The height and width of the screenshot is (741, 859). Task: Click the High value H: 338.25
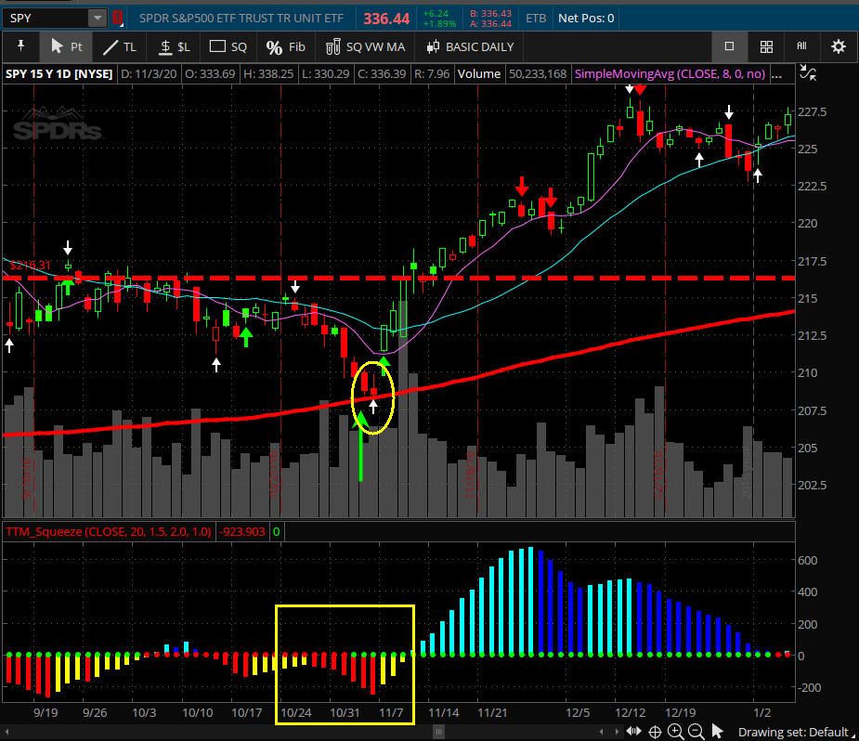click(x=268, y=74)
